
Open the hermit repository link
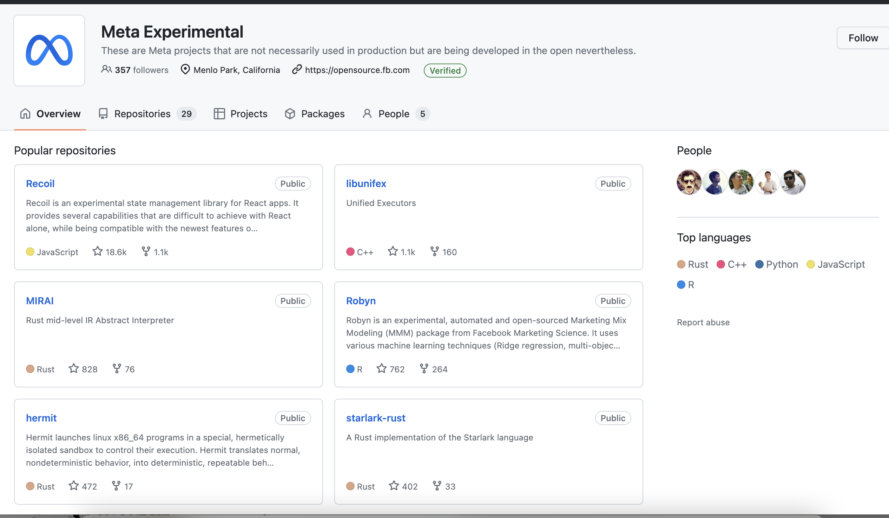pos(41,418)
